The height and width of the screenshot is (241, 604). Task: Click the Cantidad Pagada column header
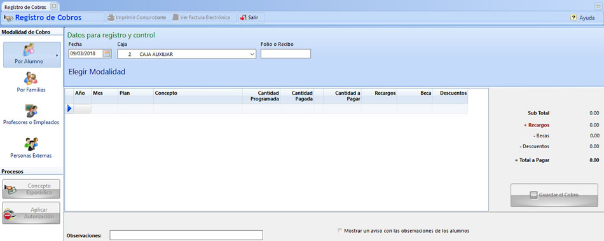(297, 96)
